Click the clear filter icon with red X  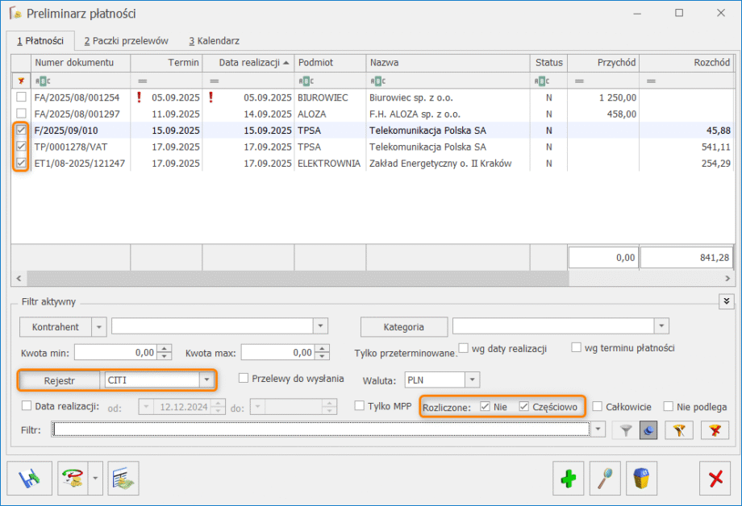[x=715, y=431]
